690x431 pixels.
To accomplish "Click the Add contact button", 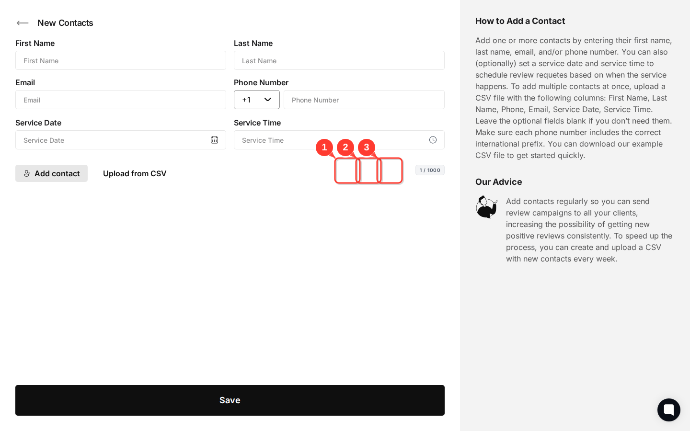I will tap(51, 173).
